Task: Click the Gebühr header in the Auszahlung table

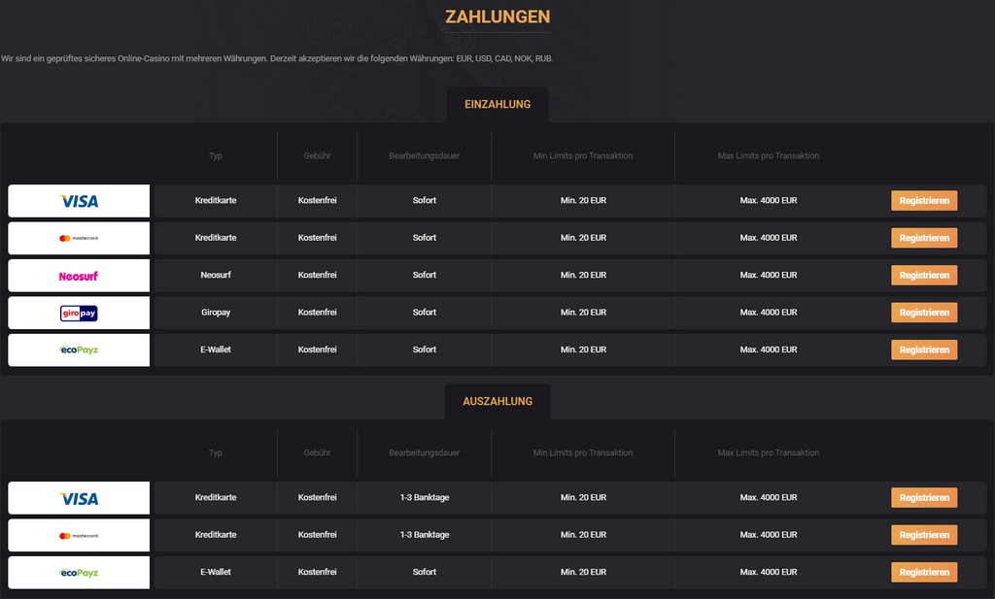Action: pos(317,452)
